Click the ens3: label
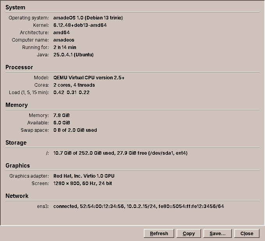Image resolution: width=265 pixels, height=241 pixels. 43,206
